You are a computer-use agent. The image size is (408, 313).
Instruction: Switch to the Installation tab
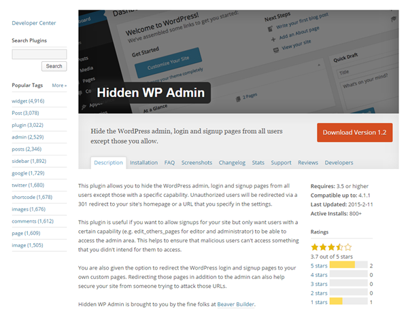(143, 162)
